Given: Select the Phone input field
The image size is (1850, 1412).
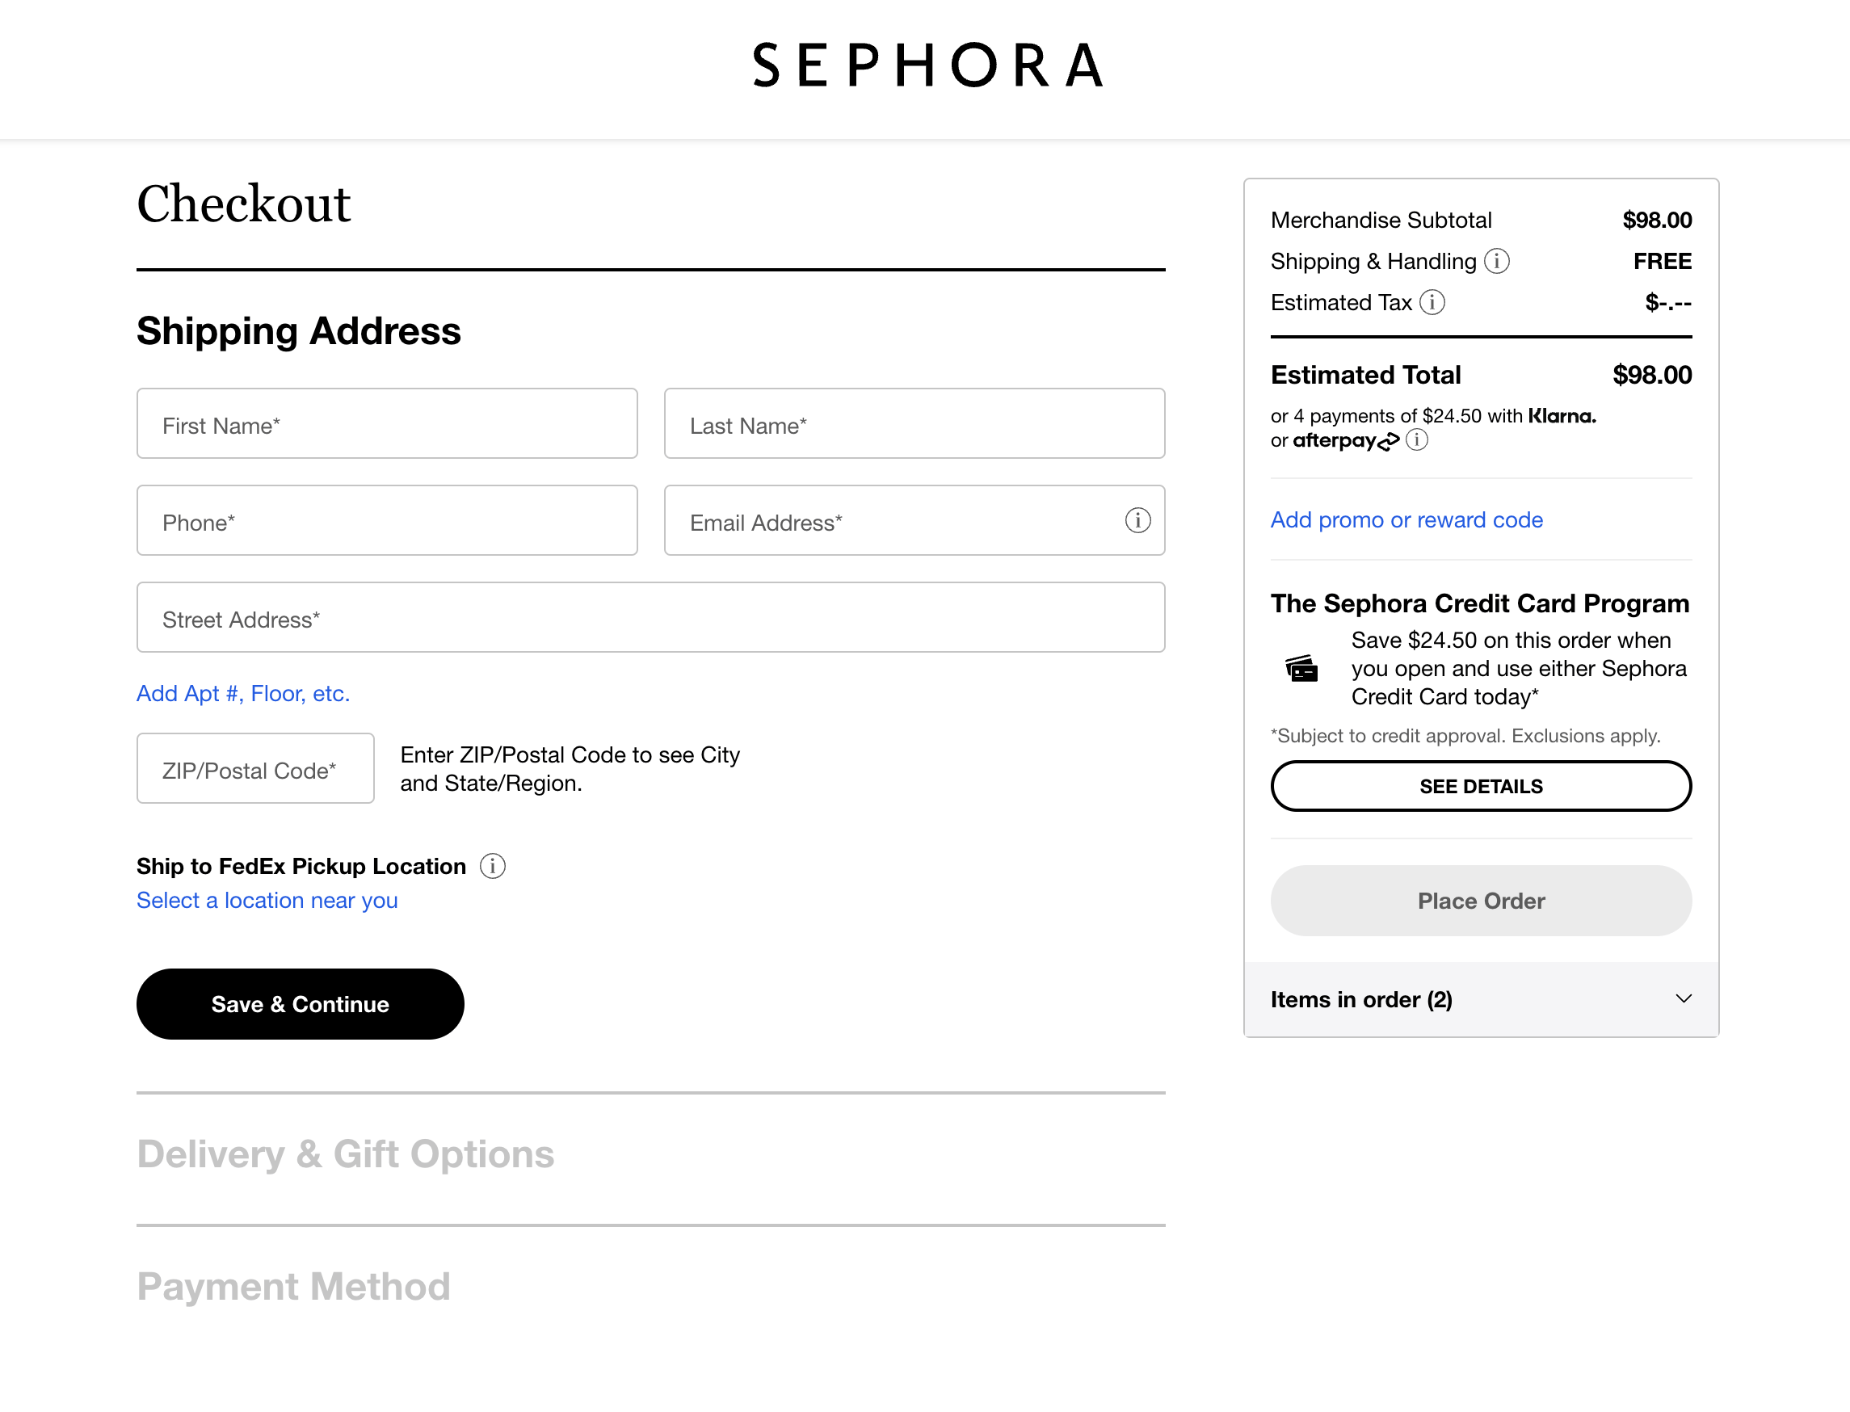Looking at the screenshot, I should coord(387,520).
